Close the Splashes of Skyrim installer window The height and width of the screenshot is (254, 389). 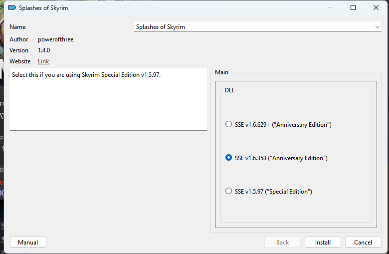376,7
